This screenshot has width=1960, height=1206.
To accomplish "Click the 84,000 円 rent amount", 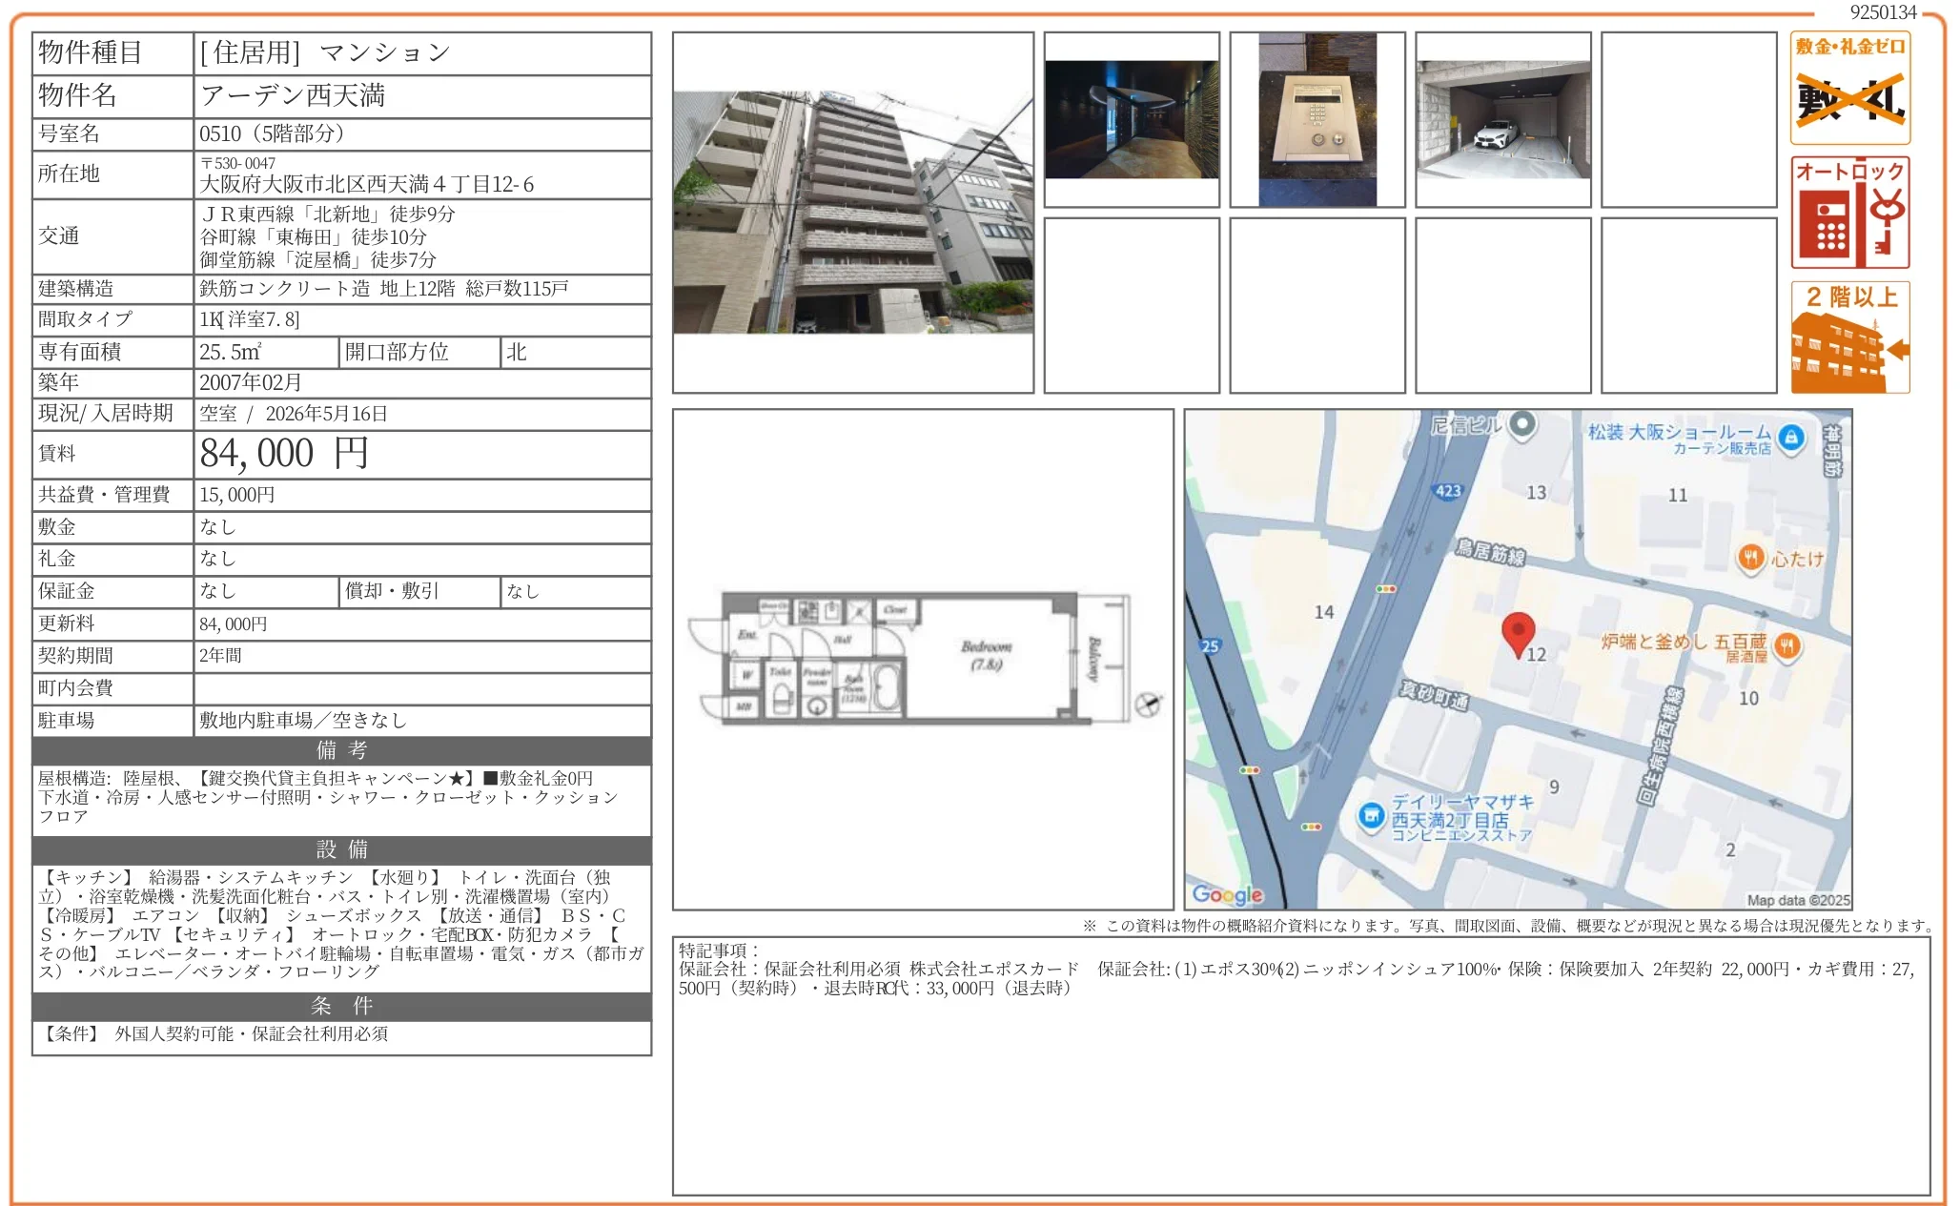I will tap(283, 454).
